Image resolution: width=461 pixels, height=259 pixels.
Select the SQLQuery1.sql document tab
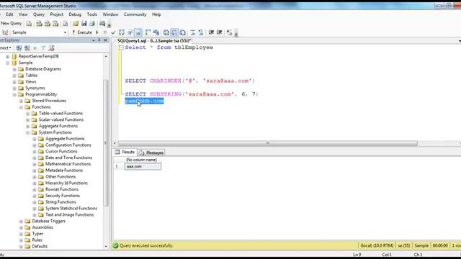[154, 41]
